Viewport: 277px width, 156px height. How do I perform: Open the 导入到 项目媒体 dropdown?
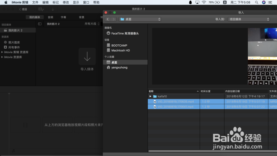point(249,19)
